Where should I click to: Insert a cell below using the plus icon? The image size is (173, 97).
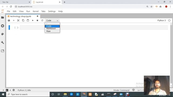14,20
